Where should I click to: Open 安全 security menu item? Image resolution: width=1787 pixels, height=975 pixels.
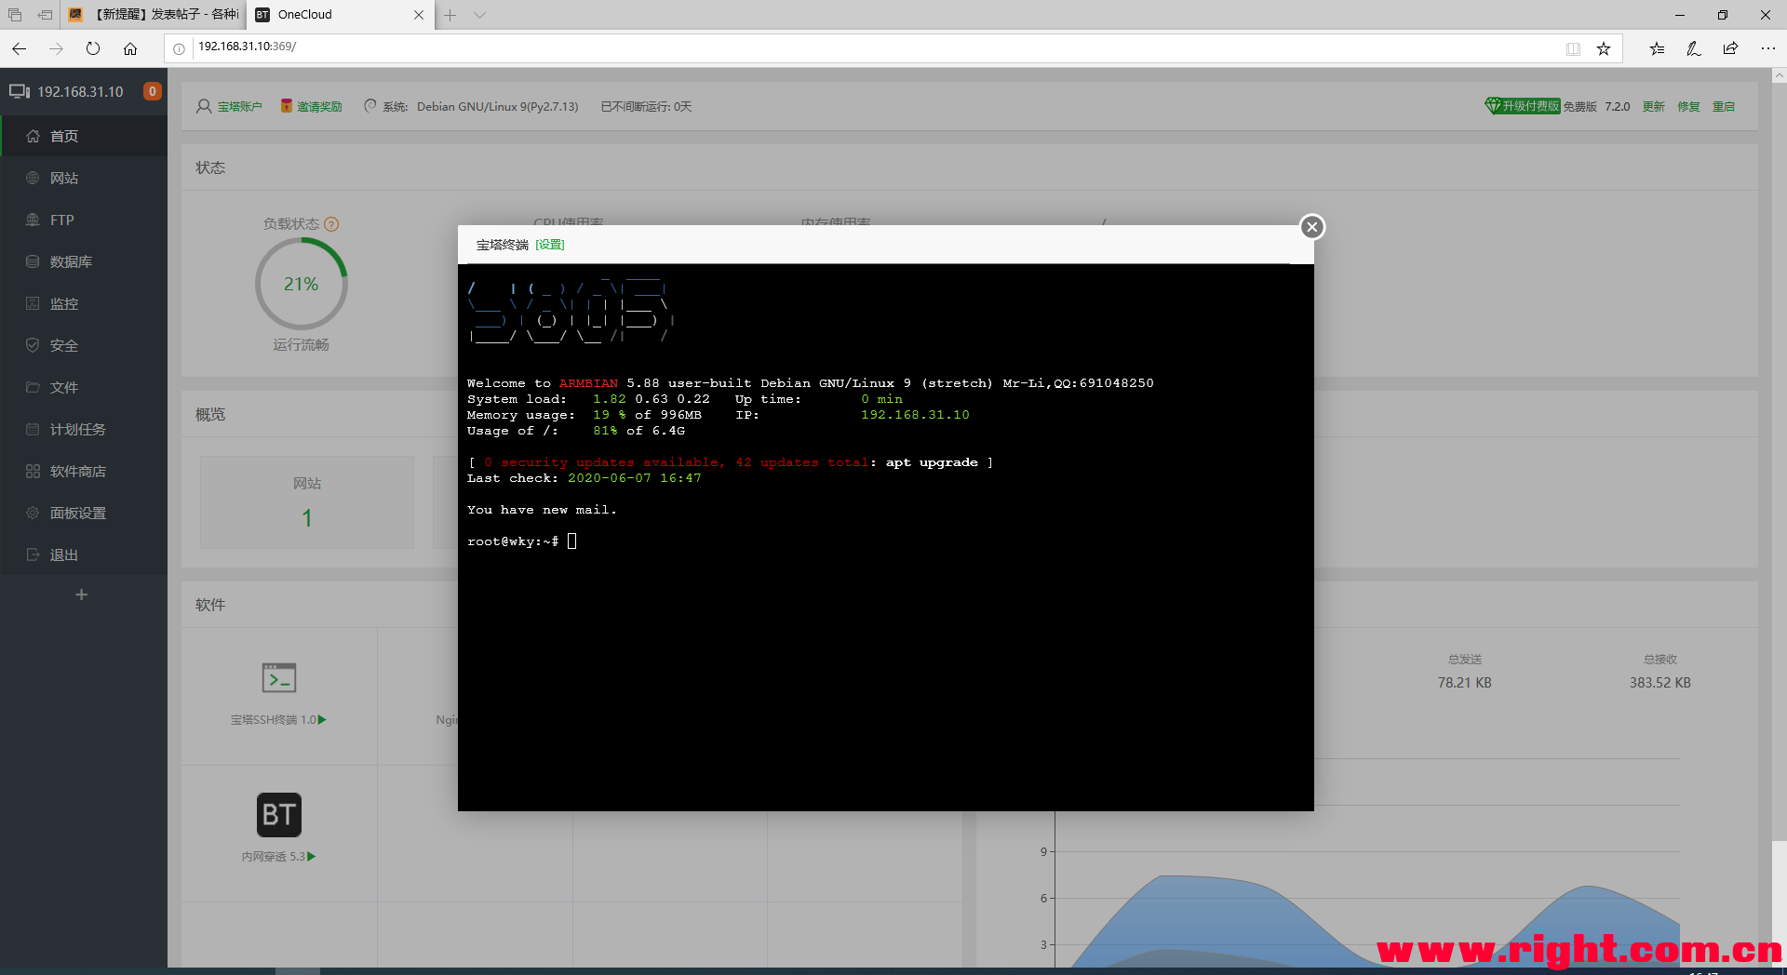84,345
